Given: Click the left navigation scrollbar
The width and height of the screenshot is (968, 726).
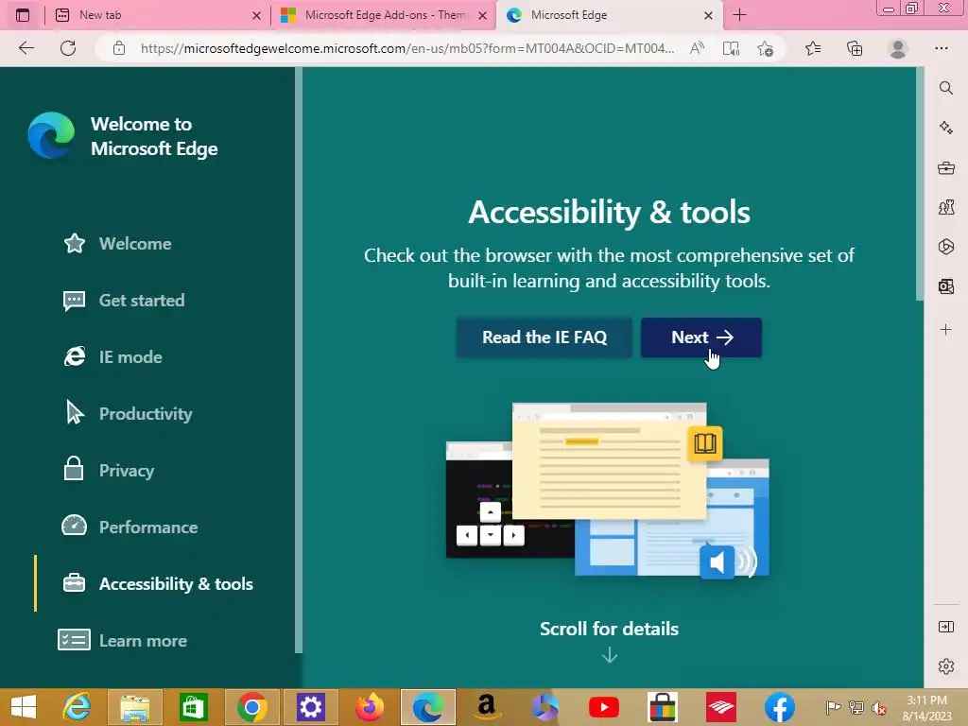Looking at the screenshot, I should point(299,359).
